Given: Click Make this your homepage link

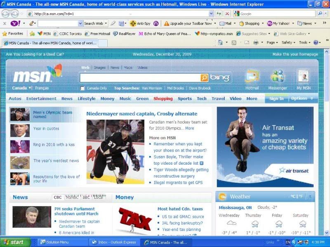Looking at the screenshot, I should click(295, 54).
